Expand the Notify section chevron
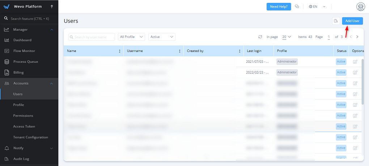369x166 pixels. [52, 148]
